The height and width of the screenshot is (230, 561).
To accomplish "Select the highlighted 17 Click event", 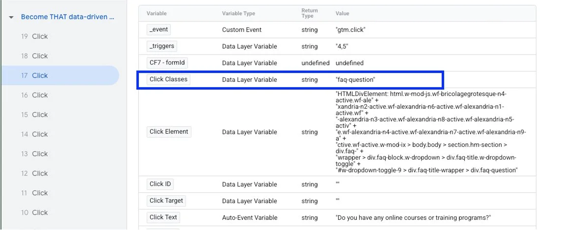I will coord(34,75).
